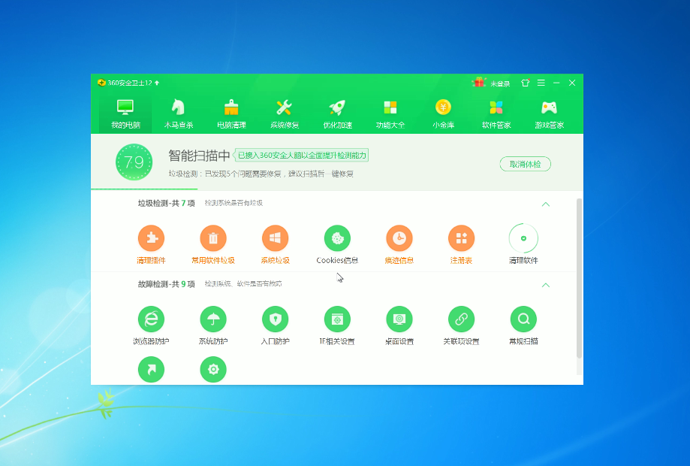Click the 已接入360安全大脑 badge
This screenshot has width=690, height=466.
[x=301, y=155]
